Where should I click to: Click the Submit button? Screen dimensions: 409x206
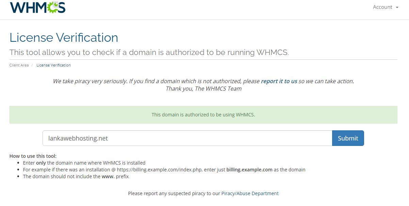[348, 138]
